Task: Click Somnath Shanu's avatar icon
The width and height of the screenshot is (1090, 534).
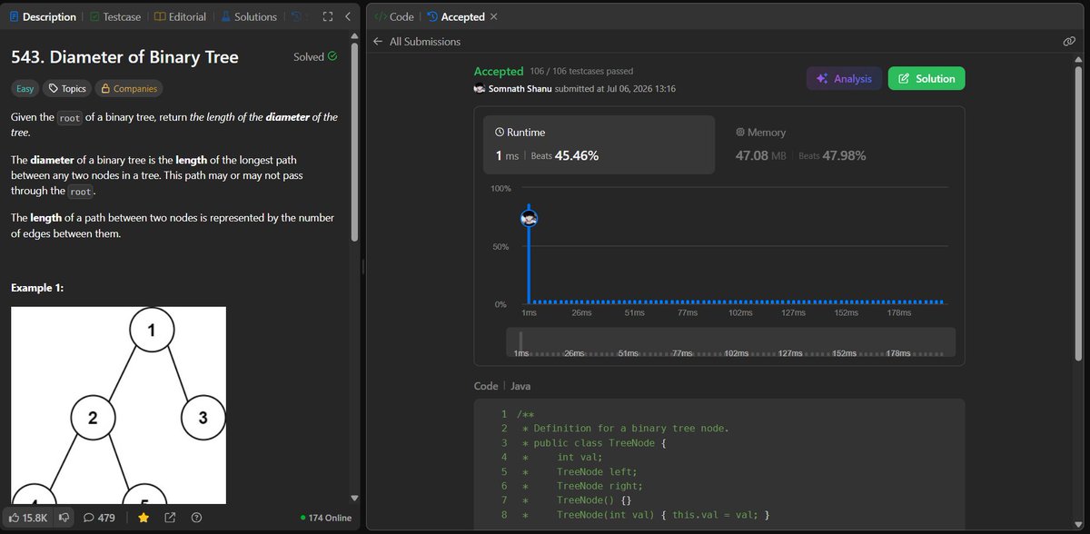Action: coord(480,89)
